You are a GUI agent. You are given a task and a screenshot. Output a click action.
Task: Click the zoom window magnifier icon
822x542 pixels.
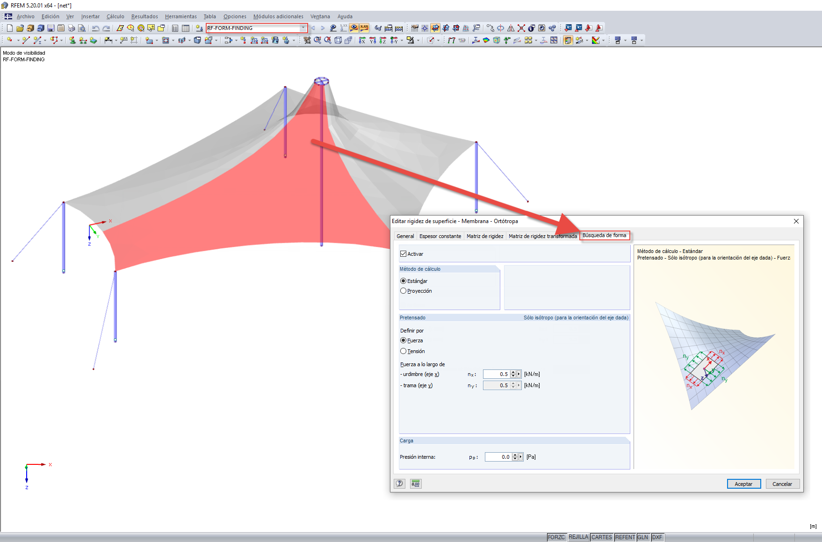[x=317, y=40]
